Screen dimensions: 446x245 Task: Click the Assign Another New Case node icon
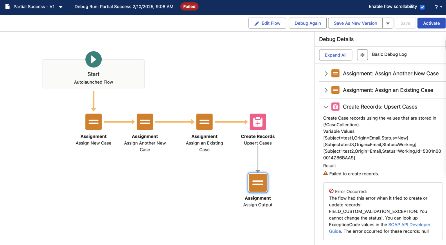[145, 122]
